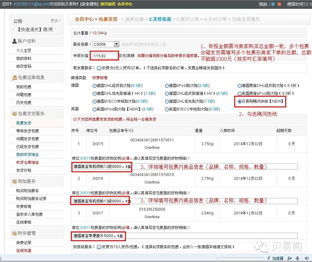Select the orange skin color swatch
The height and width of the screenshot is (262, 312).
coord(279,4)
